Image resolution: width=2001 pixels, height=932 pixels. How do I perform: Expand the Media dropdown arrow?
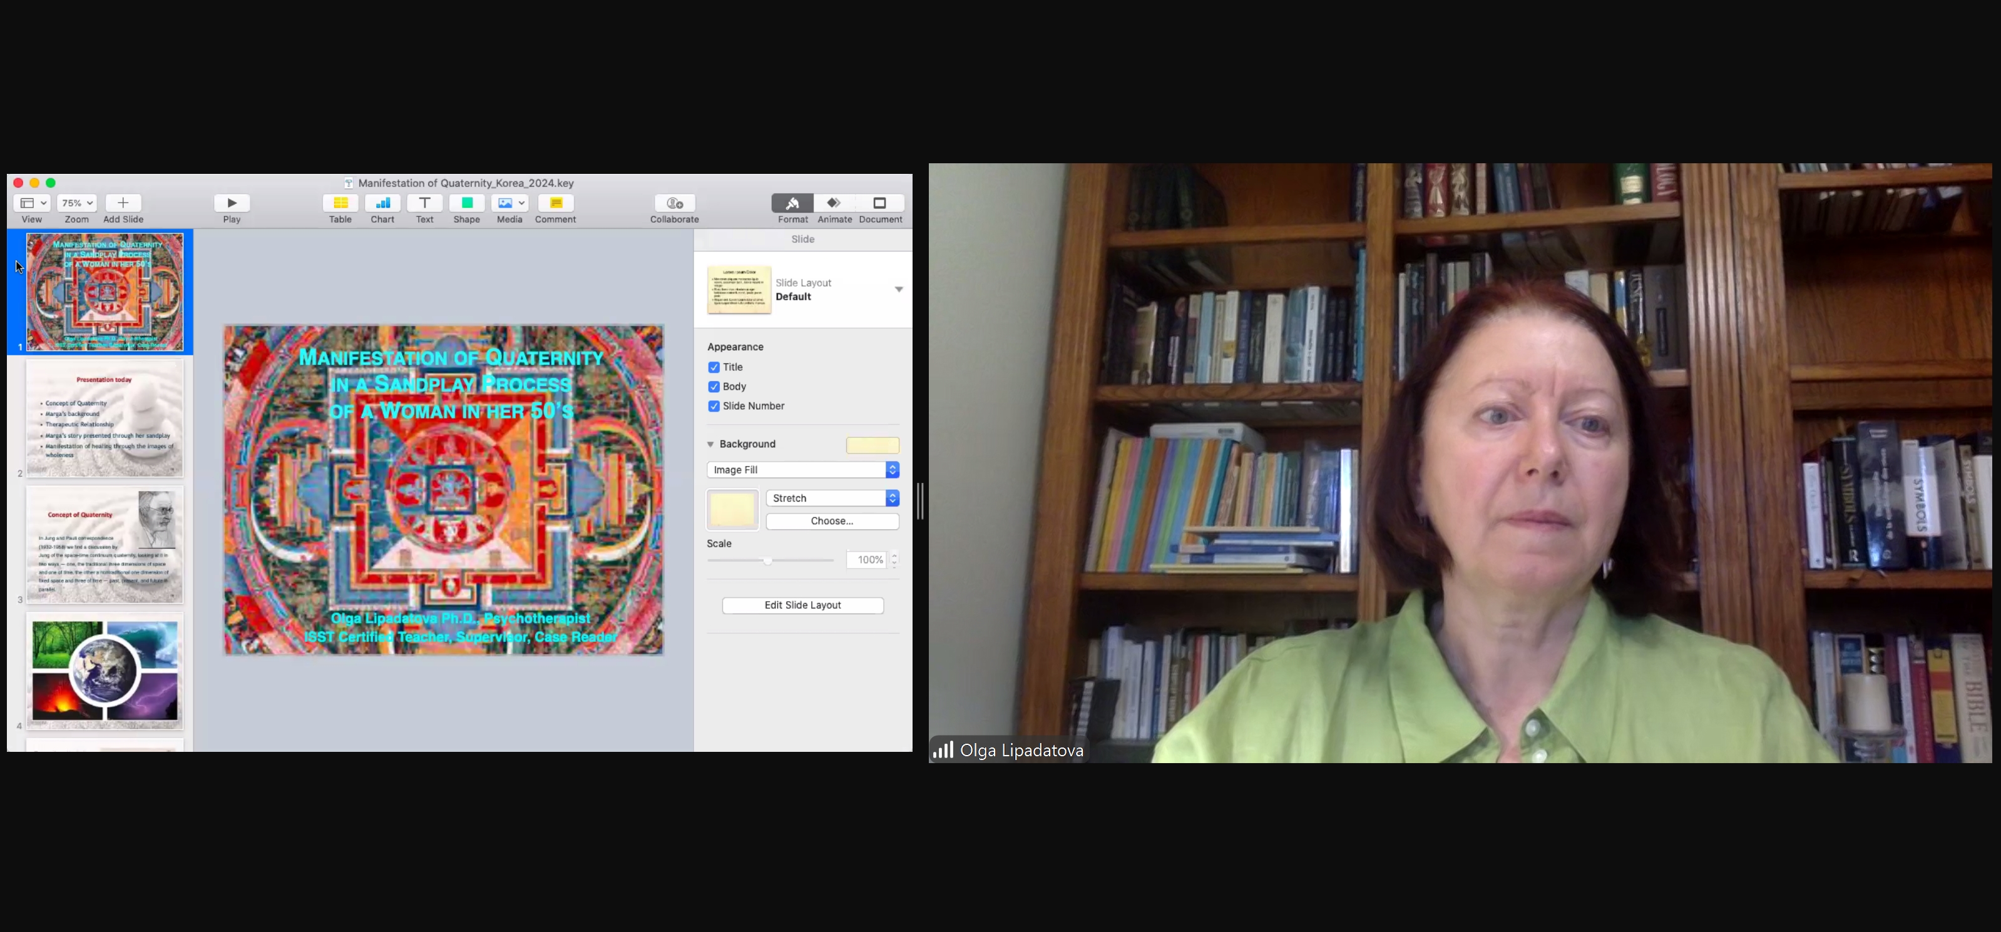point(522,203)
